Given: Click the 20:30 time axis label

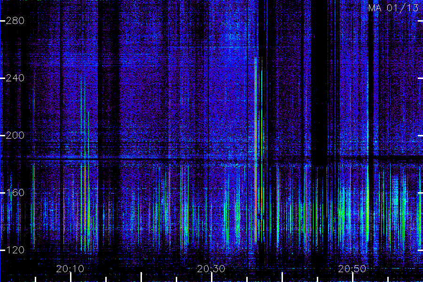Looking at the screenshot, I should 211,269.
